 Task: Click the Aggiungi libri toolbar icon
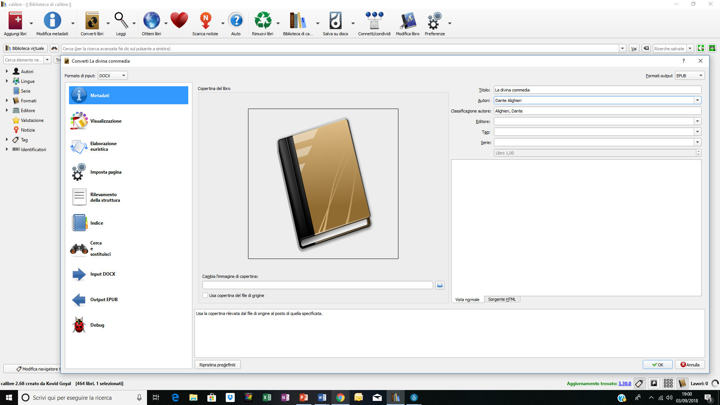[x=15, y=21]
